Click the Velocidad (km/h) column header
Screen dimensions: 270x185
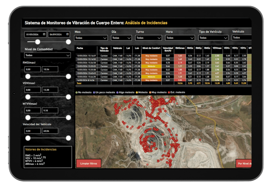(168, 49)
